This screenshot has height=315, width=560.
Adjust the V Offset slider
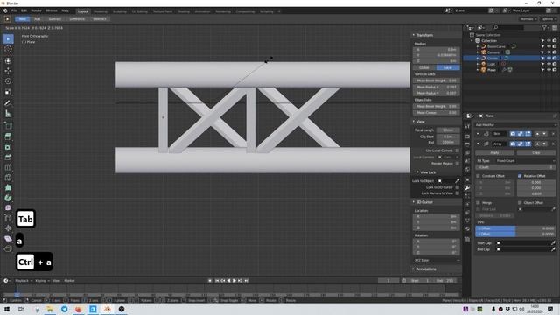pos(515,234)
